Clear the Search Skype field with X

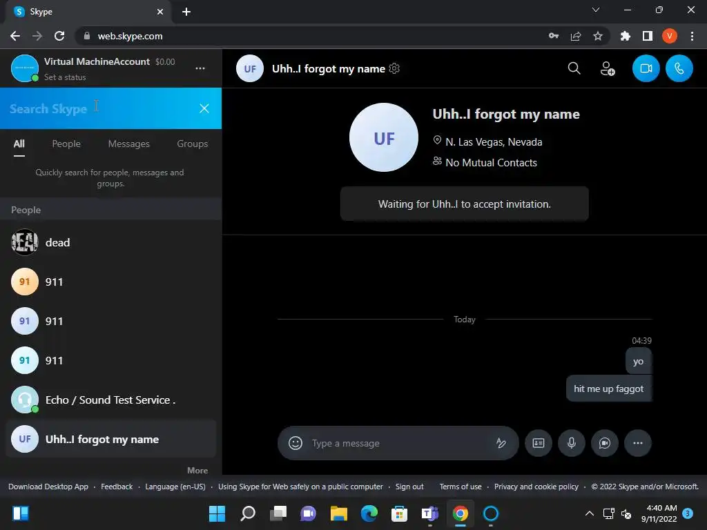click(x=204, y=108)
